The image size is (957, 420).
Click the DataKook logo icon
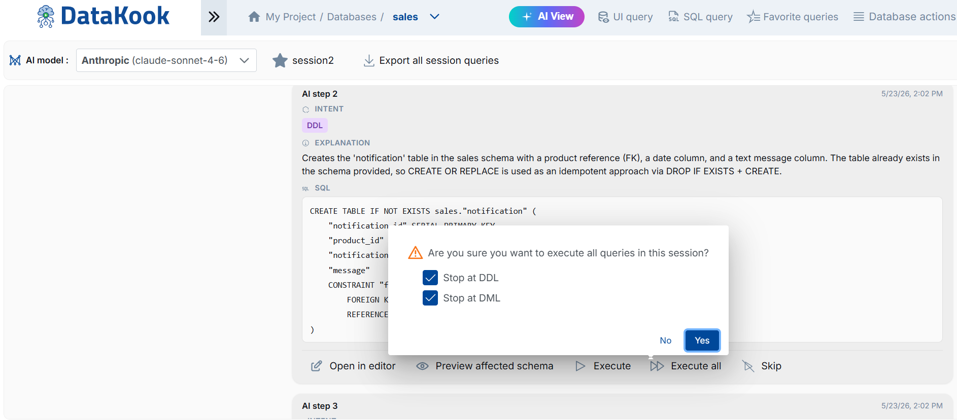click(x=46, y=16)
